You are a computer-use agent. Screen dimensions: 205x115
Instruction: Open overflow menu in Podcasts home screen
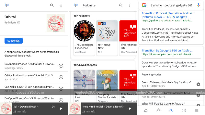tap(130, 5)
